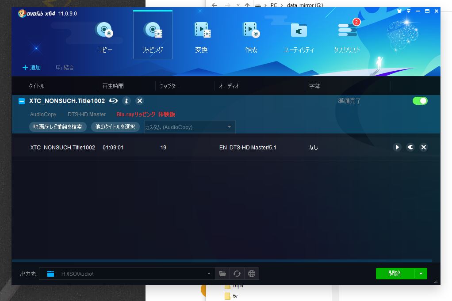Click the back arrow in Explorer window
Screen dimensions: 452x301
[x=214, y=5]
